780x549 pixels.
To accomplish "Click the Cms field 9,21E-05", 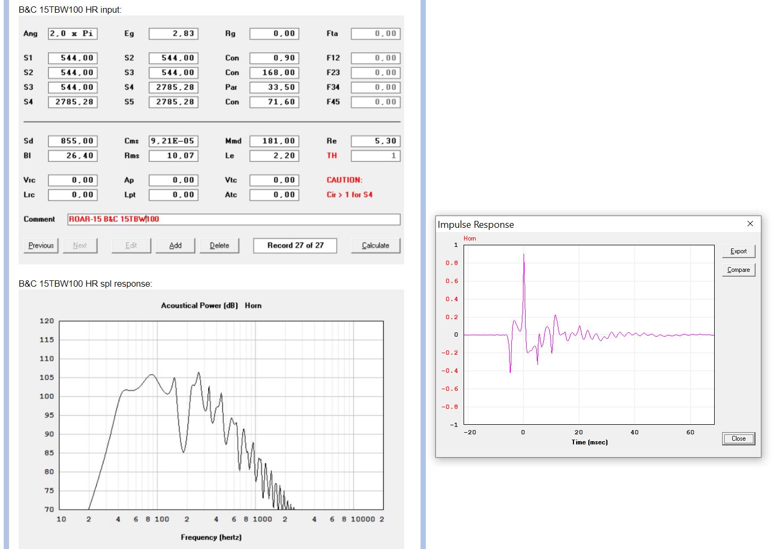I will 173,141.
